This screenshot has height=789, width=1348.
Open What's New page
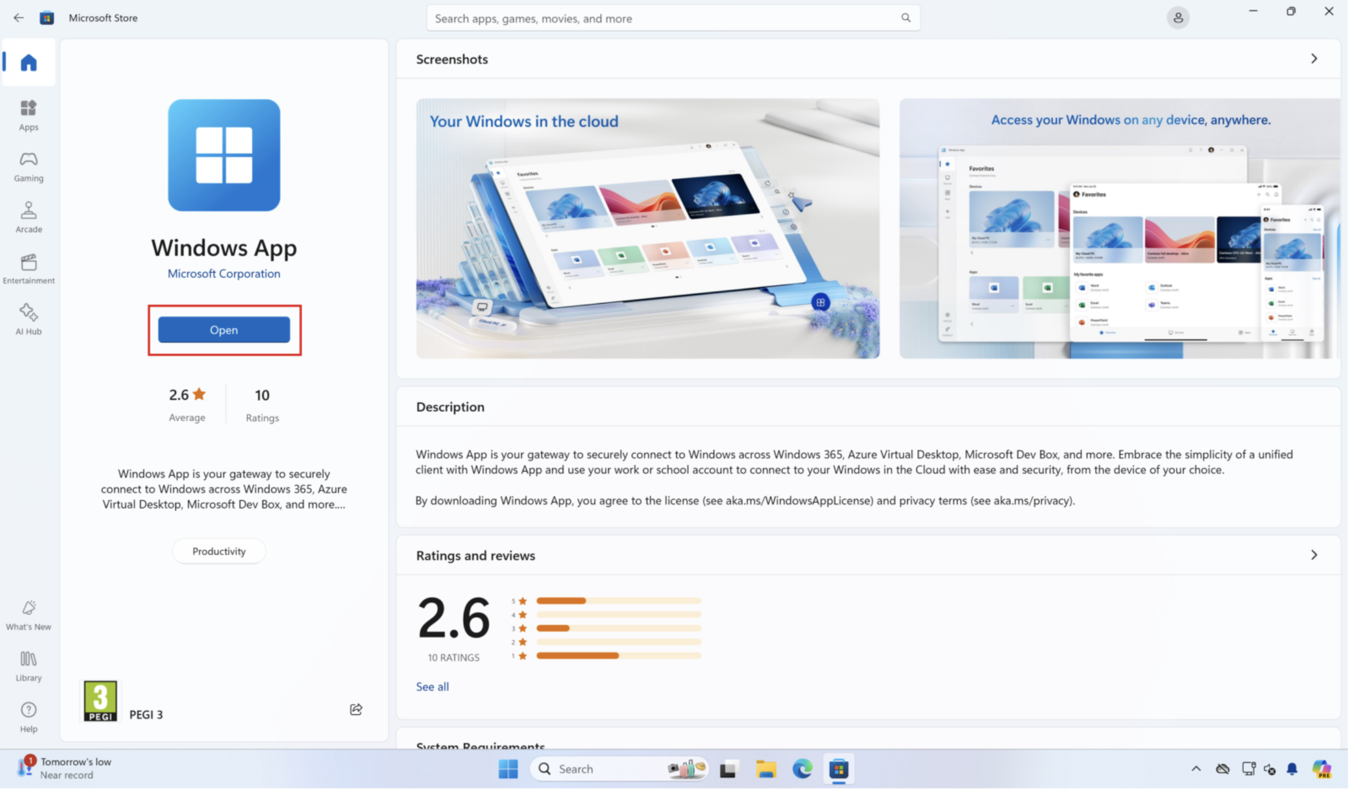pos(28,615)
